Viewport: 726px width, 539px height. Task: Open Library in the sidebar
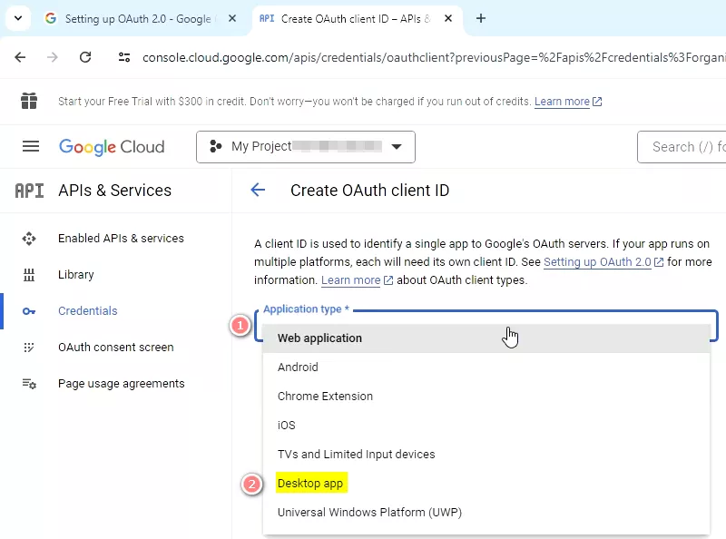coord(76,275)
